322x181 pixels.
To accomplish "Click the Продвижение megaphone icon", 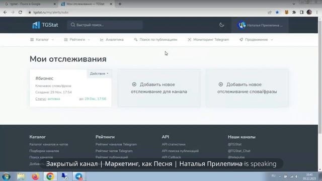I will coord(241,40).
